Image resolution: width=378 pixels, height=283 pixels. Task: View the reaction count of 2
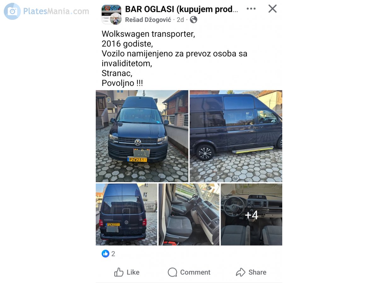tap(113, 254)
